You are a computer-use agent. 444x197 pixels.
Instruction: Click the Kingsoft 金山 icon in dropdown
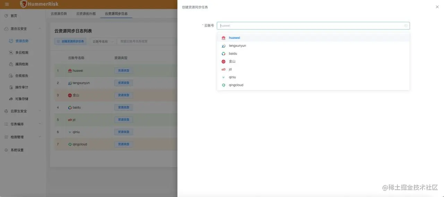click(x=223, y=61)
